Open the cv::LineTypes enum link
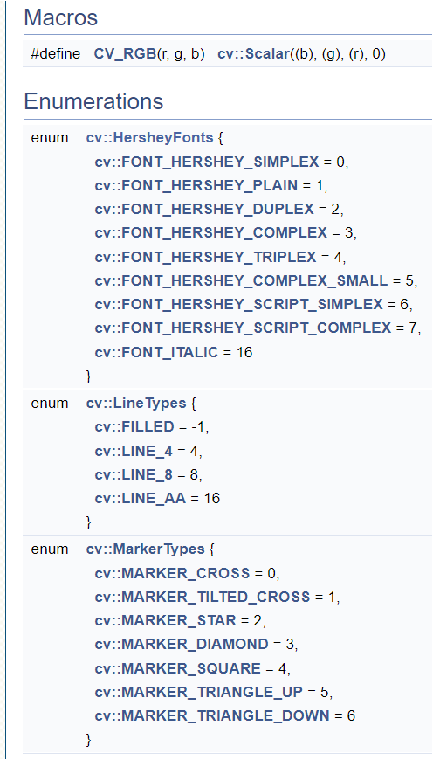 136,403
